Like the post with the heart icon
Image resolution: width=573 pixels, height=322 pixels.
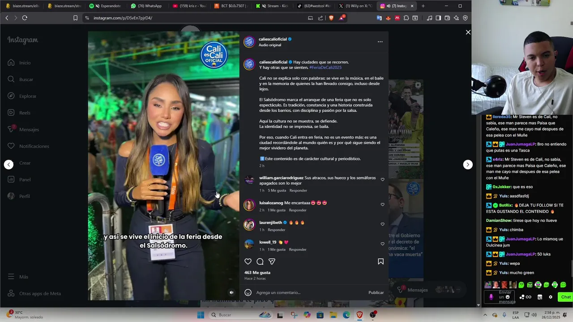pyautogui.click(x=248, y=262)
